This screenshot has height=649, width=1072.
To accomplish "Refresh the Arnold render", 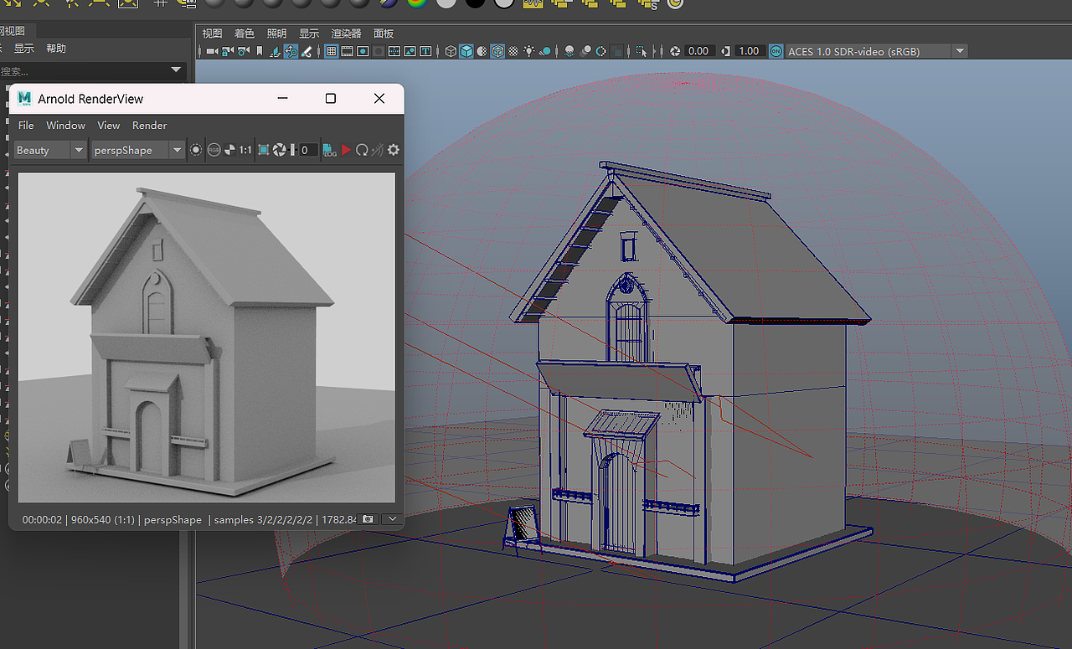I will click(x=362, y=150).
